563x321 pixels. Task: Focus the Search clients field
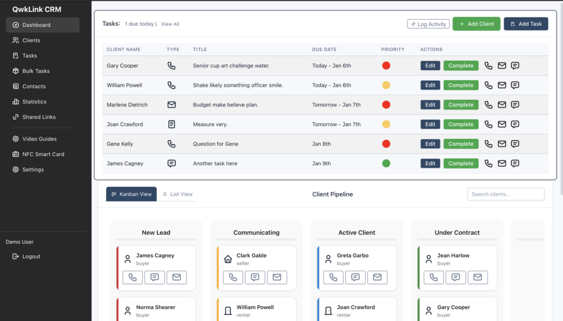(x=506, y=194)
